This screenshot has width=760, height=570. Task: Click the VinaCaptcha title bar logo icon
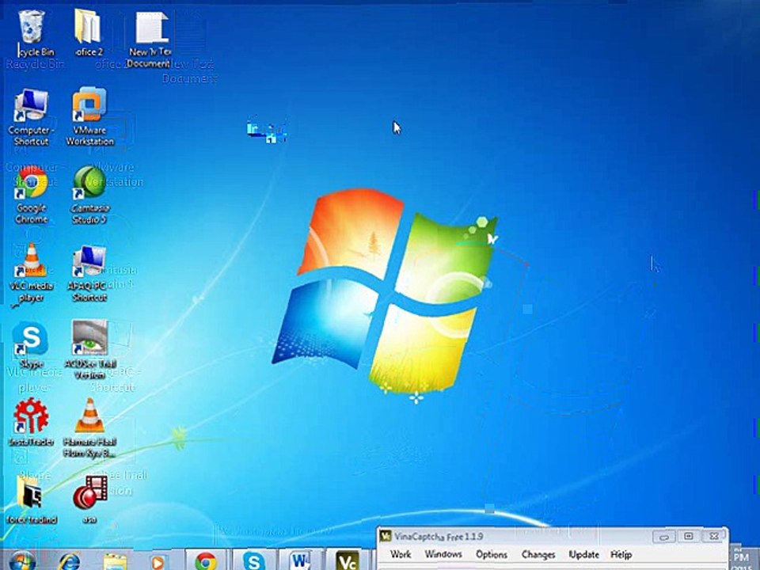[386, 536]
